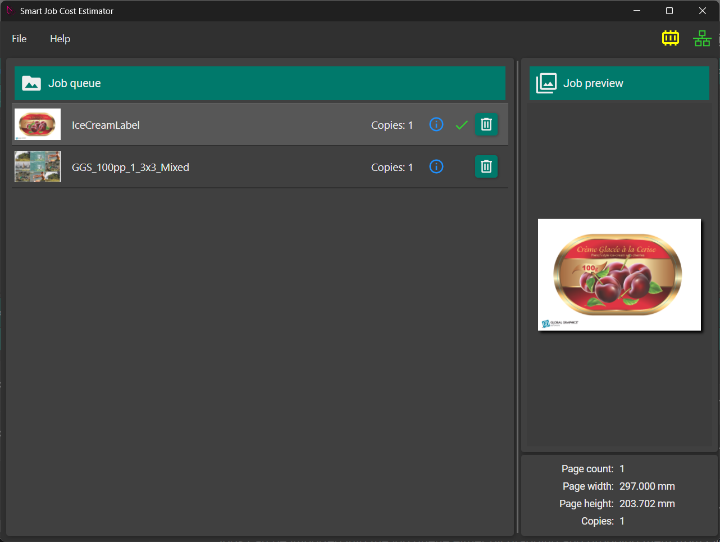This screenshot has height=542, width=720.
Task: Click Copies: 1 on the GGS_100pp row
Action: [x=391, y=168]
